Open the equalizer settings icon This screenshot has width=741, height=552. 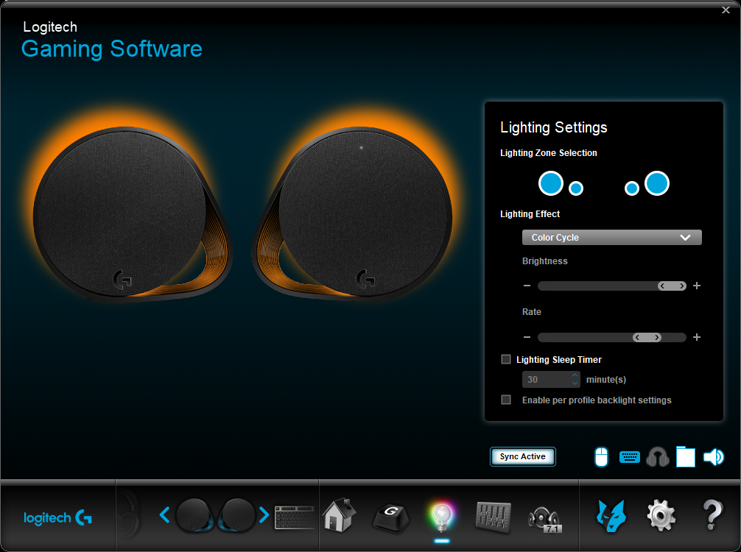coord(493,517)
